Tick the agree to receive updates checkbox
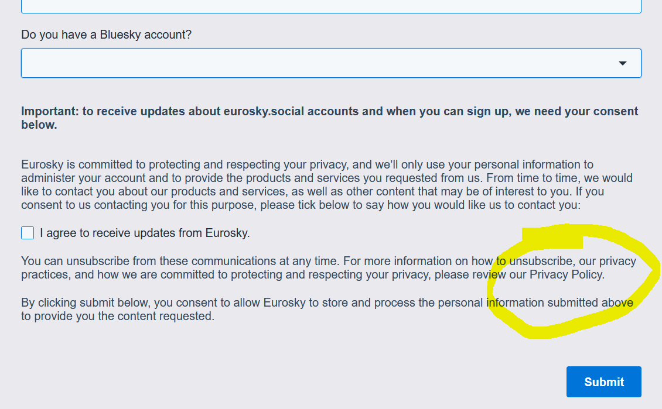This screenshot has width=662, height=409. coord(28,233)
